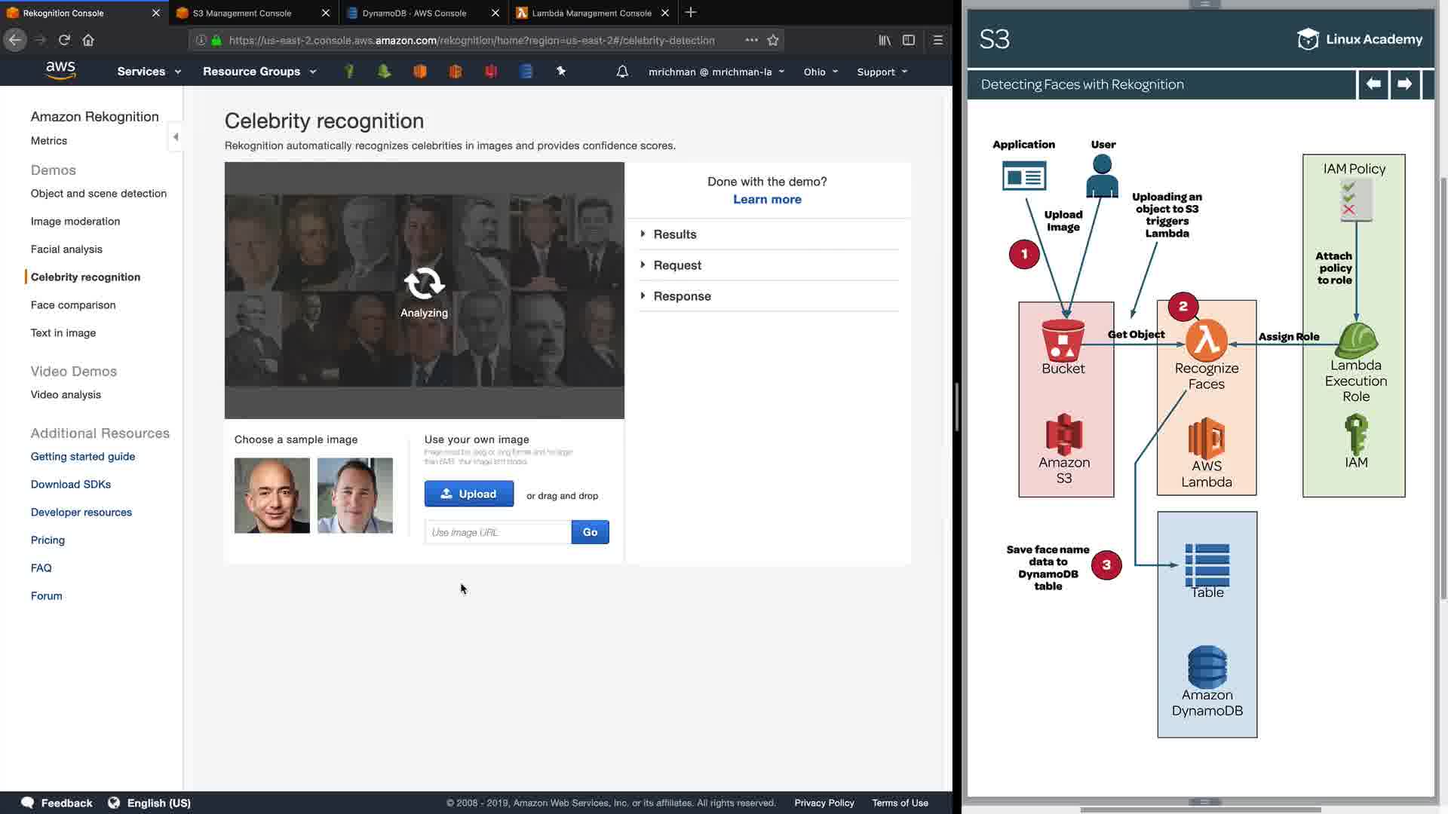Click the AWS logo home icon
This screenshot has width=1448, height=814.
click(60, 70)
